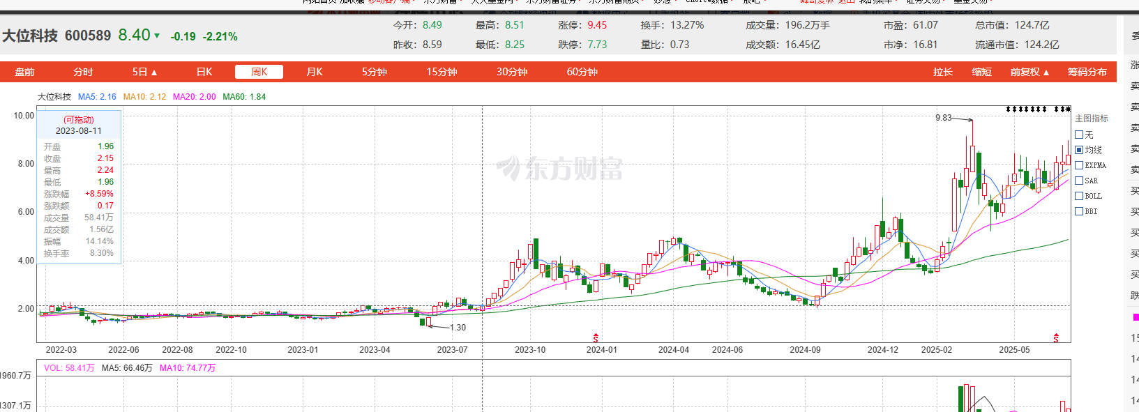The height and width of the screenshot is (412, 1139).
Task: Switch to the 盘前 chart tab
Action: coord(24,72)
